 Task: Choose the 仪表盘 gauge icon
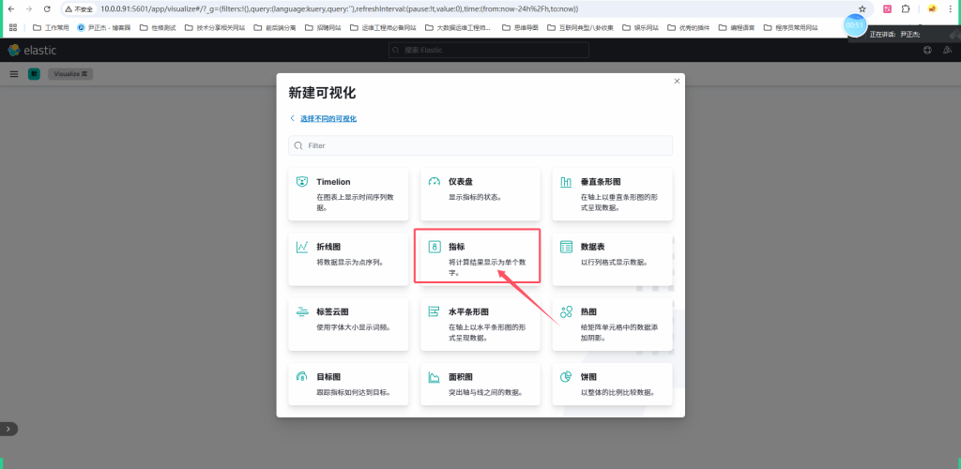tap(435, 181)
